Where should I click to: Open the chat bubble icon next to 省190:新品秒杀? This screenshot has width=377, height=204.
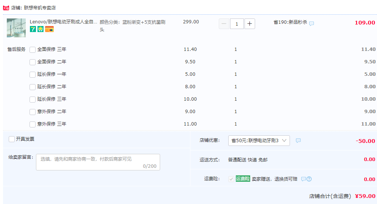click(x=312, y=23)
